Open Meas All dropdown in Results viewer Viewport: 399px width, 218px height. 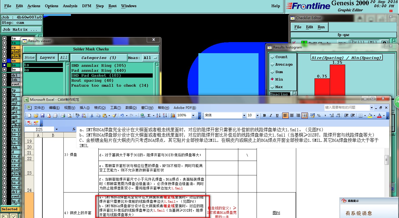(150, 58)
